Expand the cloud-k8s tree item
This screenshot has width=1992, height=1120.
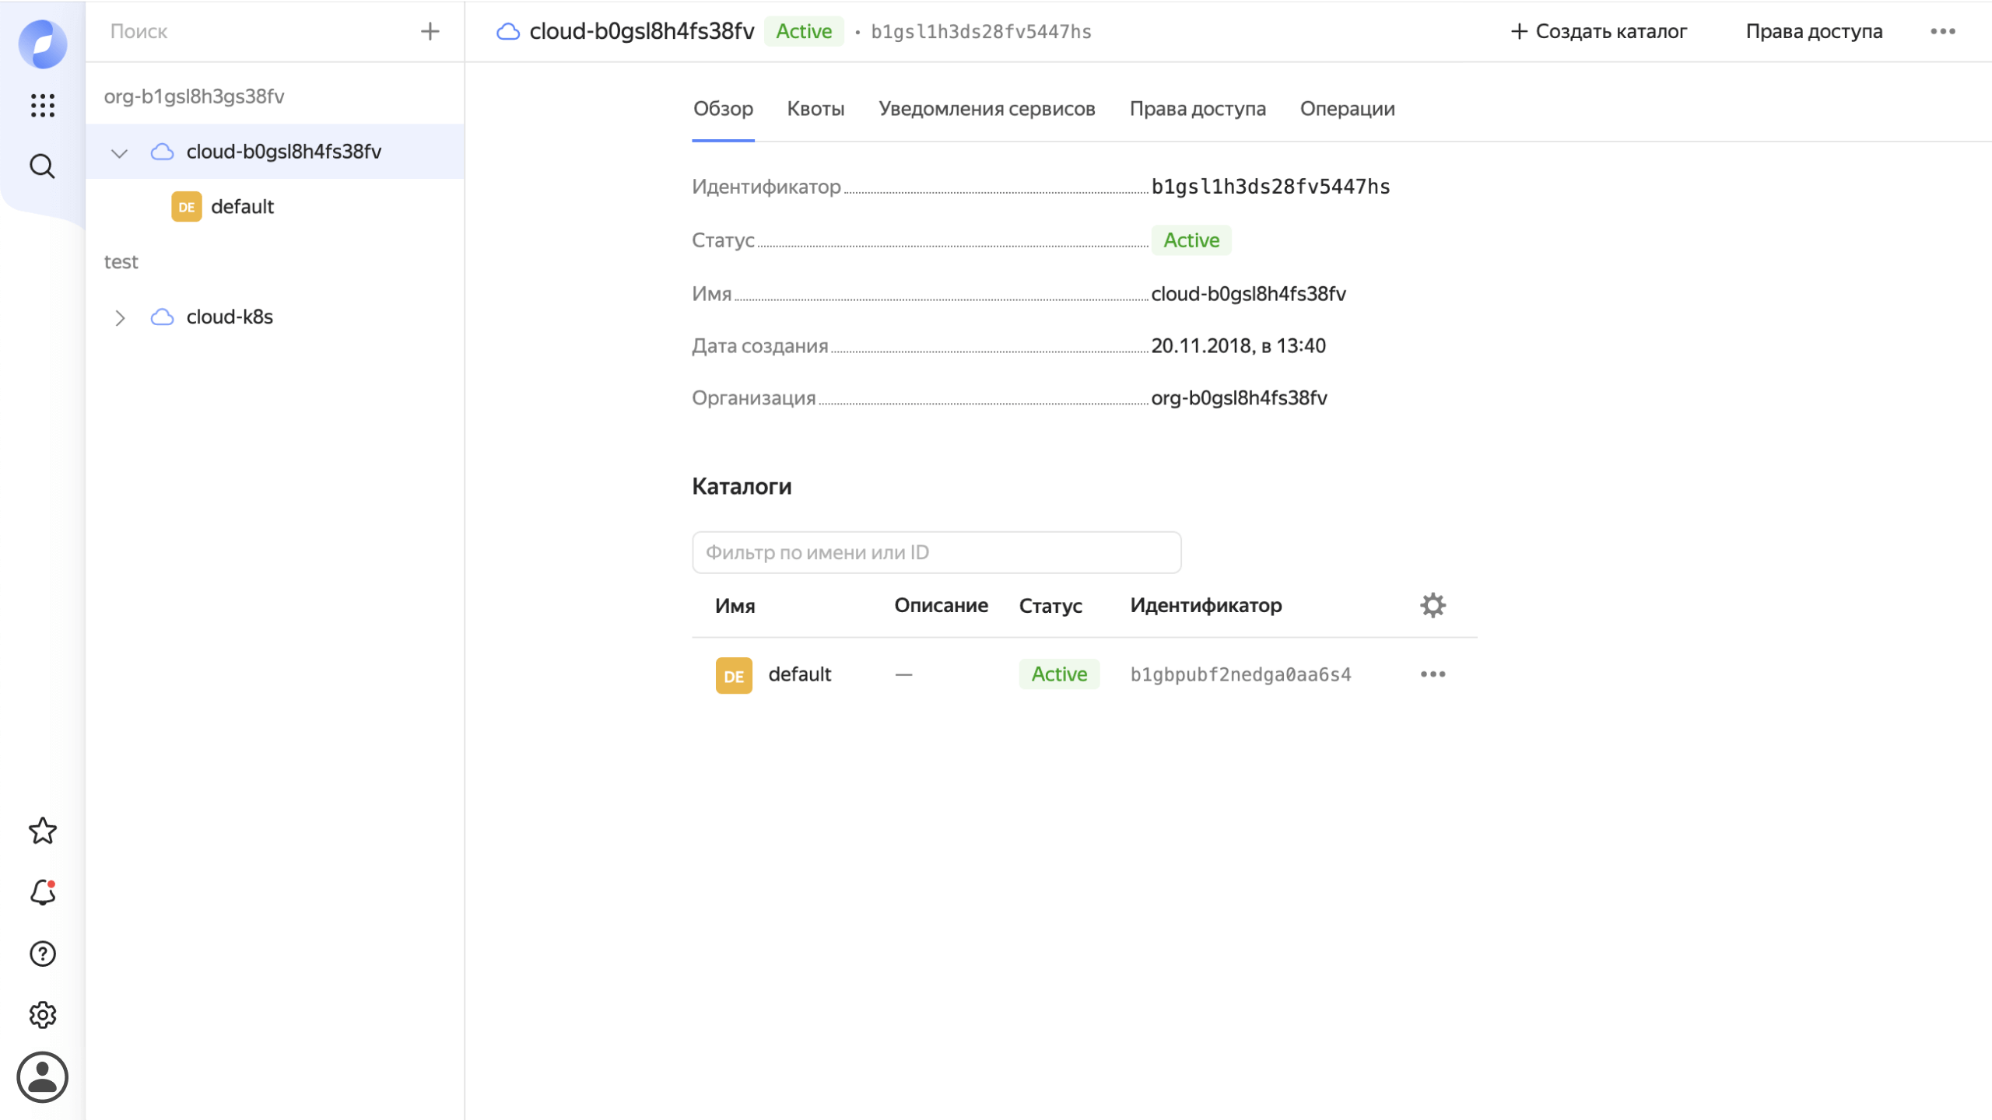coord(119,316)
